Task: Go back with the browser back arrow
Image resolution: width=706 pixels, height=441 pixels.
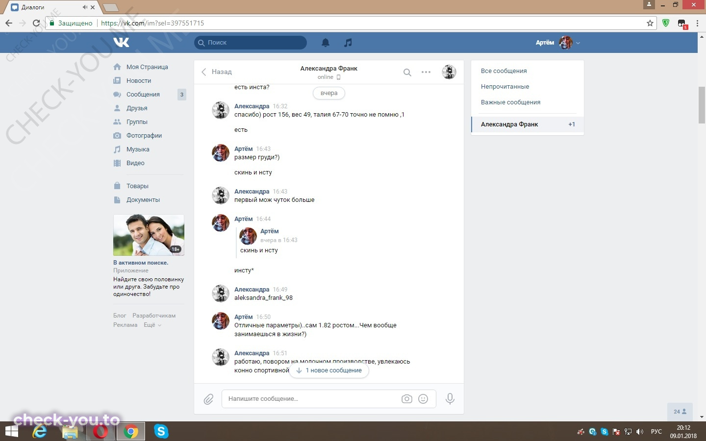Action: 9,23
